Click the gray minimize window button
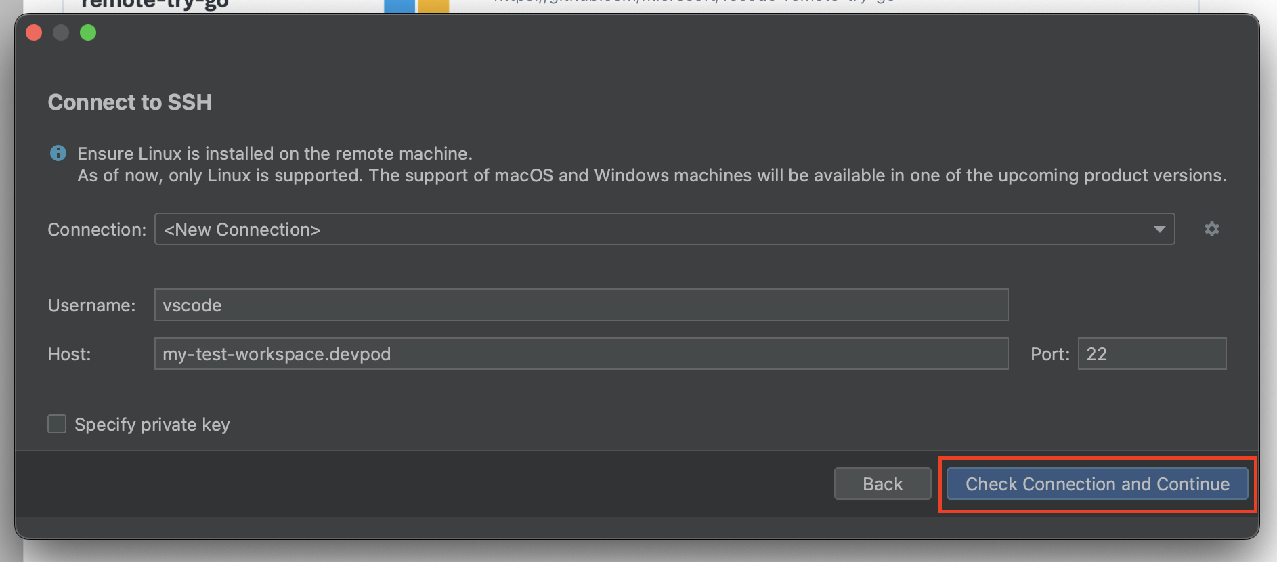1277x562 pixels. (x=61, y=33)
